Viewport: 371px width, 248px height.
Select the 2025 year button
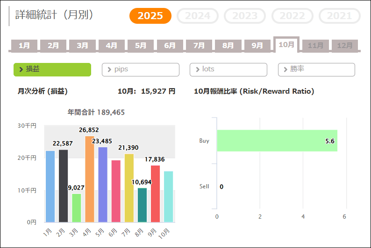tap(150, 16)
